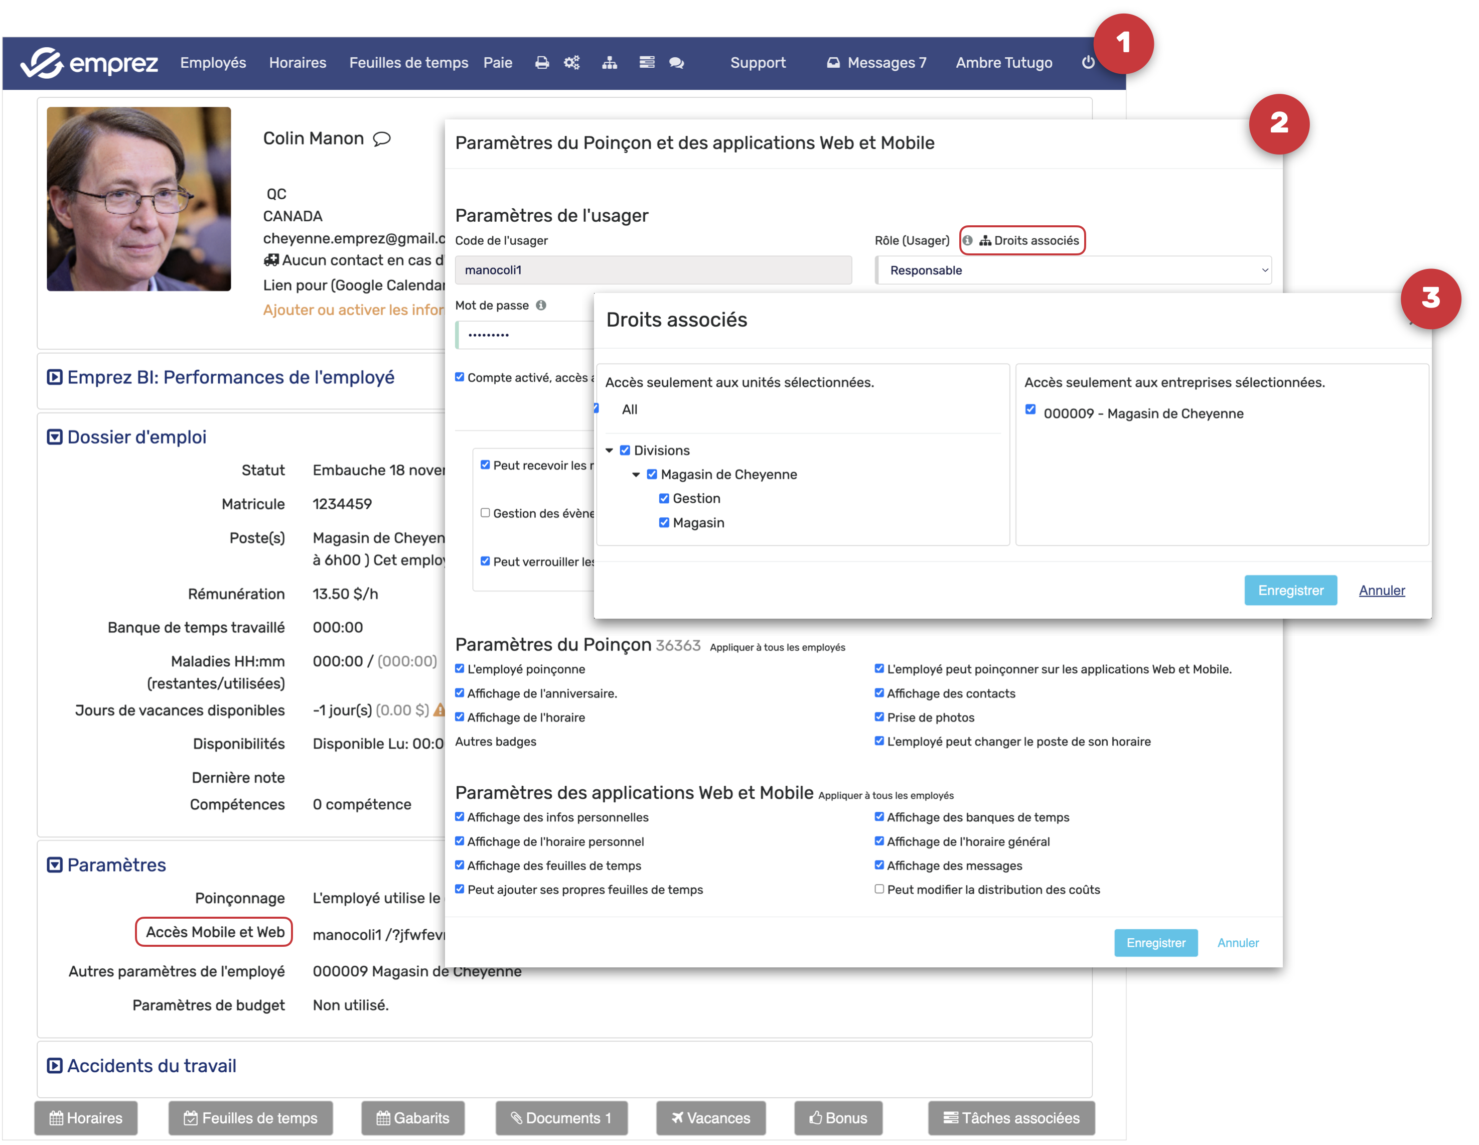Click the org chart hierarchy icon in navbar
Image resolution: width=1479 pixels, height=1145 pixels.
click(610, 63)
